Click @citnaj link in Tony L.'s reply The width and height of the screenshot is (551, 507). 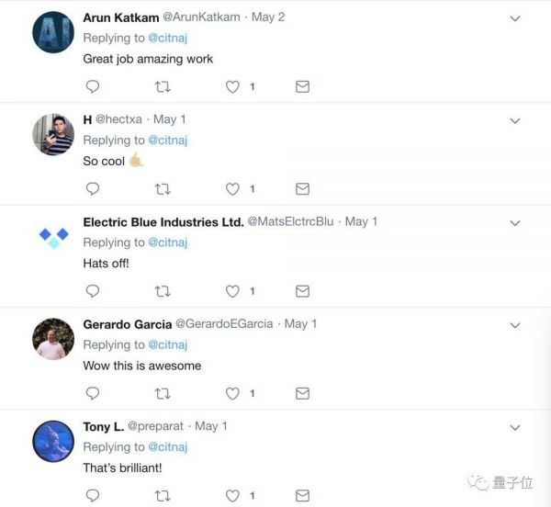pos(169,447)
